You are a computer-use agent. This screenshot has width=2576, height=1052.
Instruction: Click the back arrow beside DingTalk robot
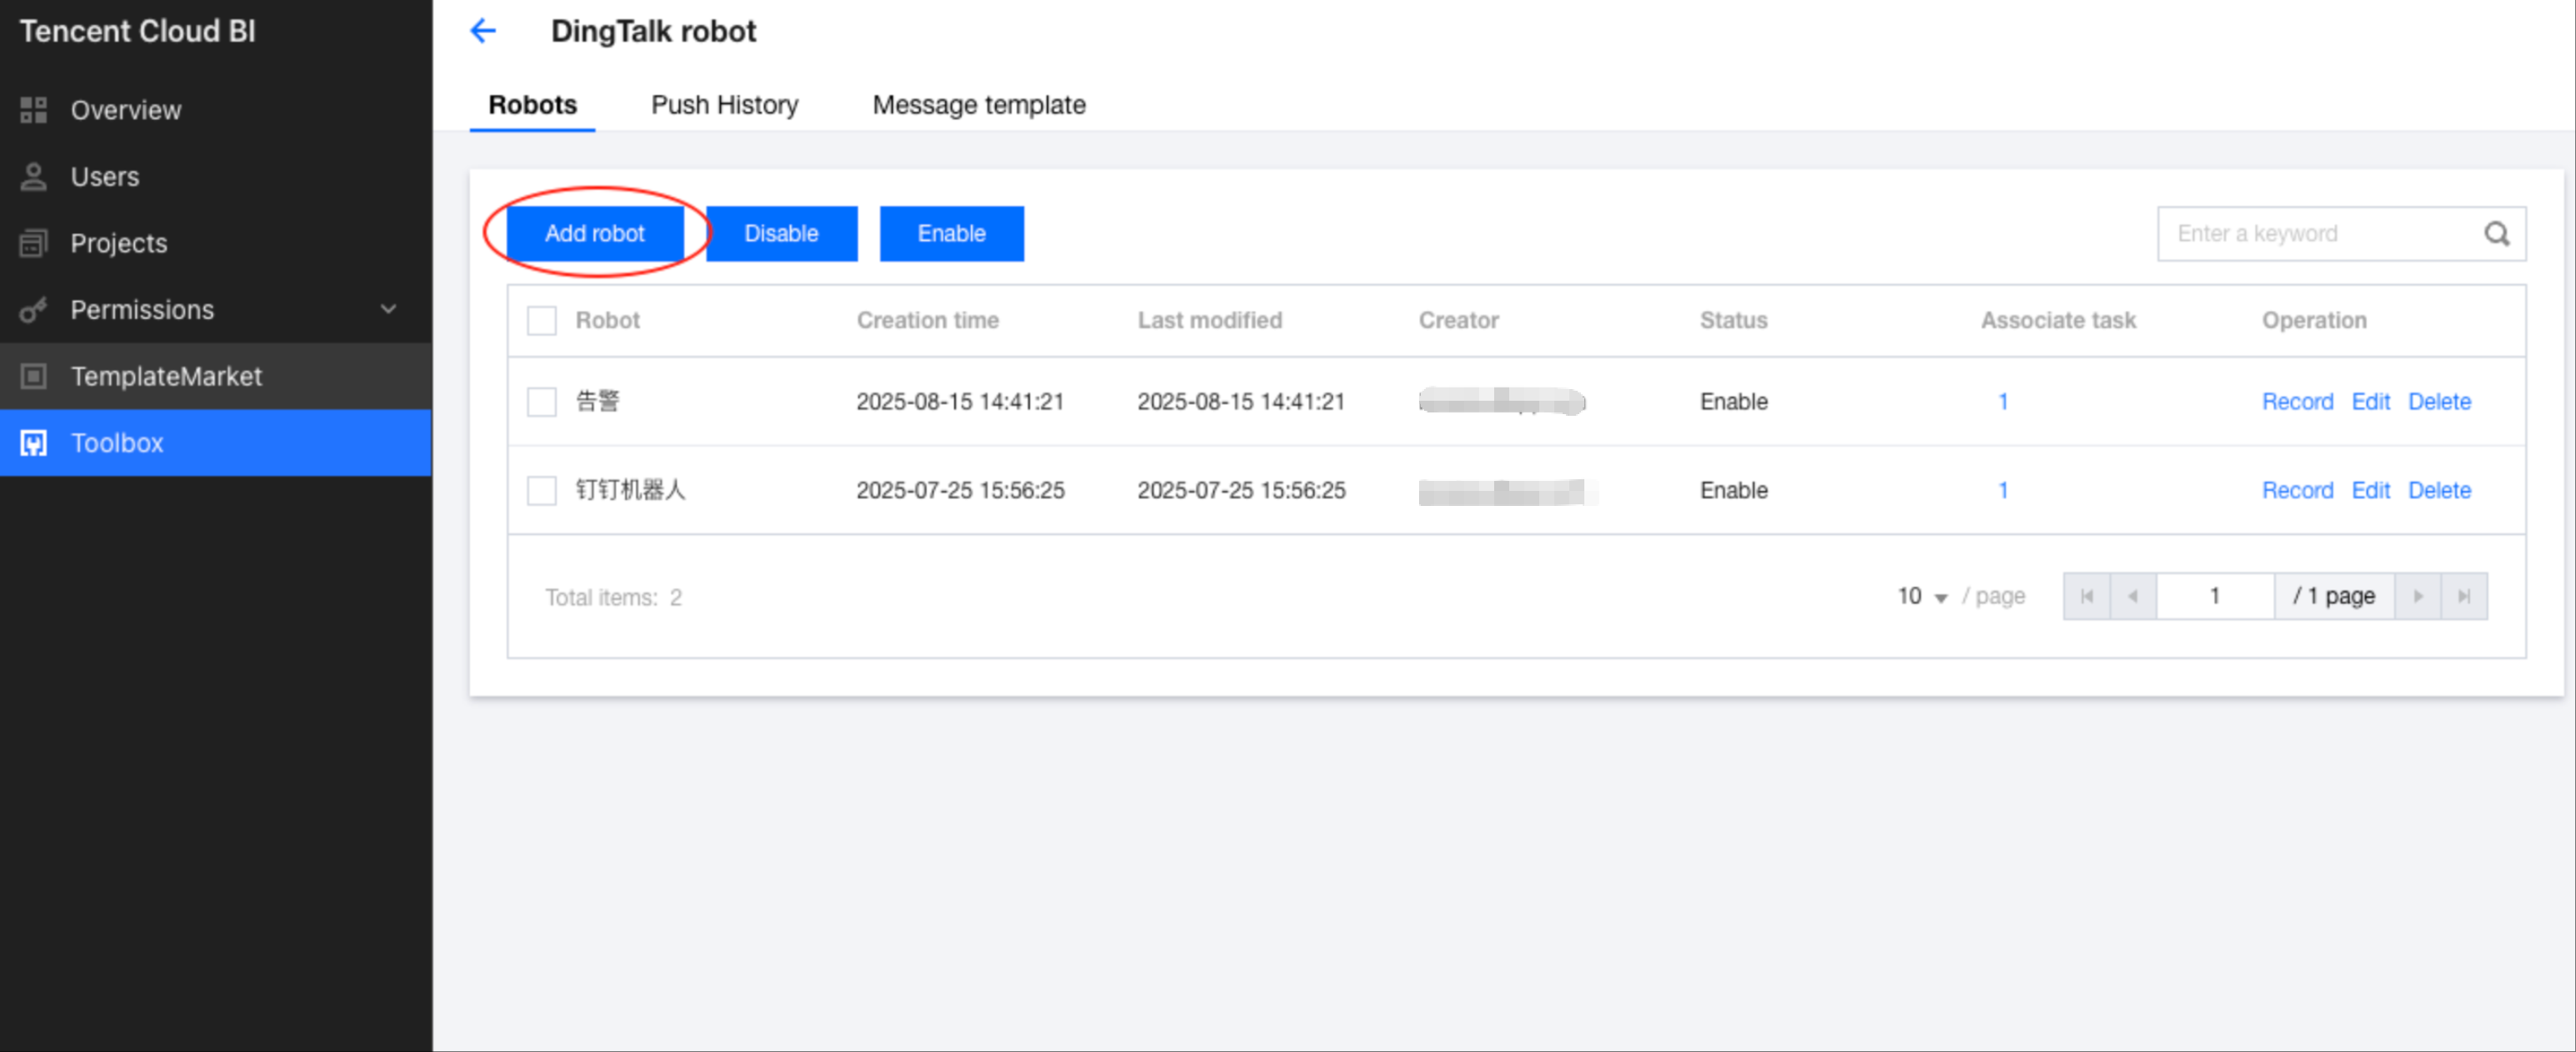(483, 31)
